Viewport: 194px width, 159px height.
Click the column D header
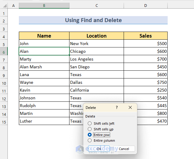(x=145, y=6)
